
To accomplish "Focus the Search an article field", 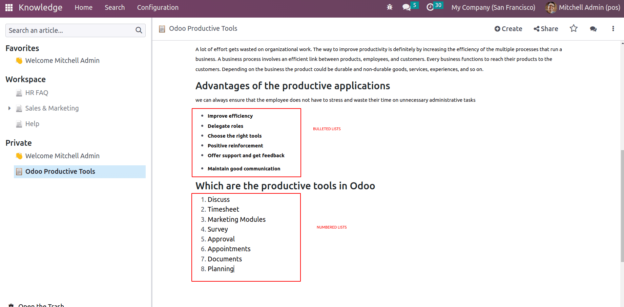I will tap(70, 30).
